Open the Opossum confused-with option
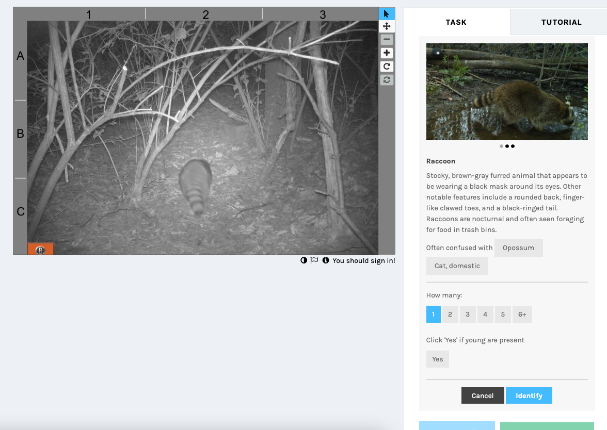This screenshot has width=607, height=430. (x=518, y=248)
